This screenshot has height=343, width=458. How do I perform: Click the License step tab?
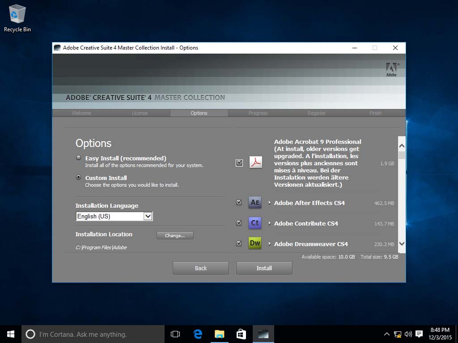[x=140, y=113]
